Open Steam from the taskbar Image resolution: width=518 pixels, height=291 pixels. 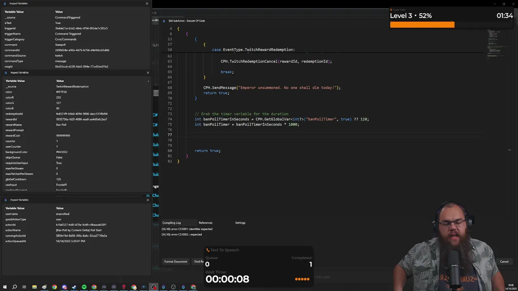tap(74, 287)
